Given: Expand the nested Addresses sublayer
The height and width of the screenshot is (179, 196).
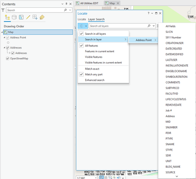Looking at the screenshot, I should pyautogui.click(x=10, y=53).
